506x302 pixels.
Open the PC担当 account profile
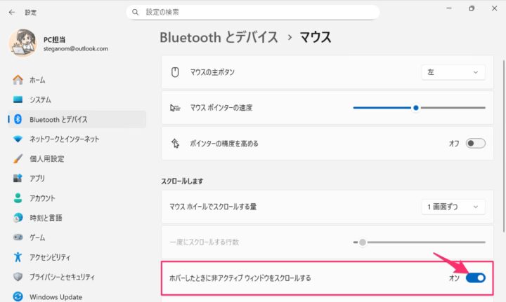pyautogui.click(x=60, y=43)
